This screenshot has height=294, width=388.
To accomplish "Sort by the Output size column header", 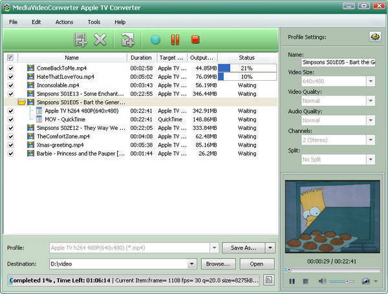I will [202, 58].
